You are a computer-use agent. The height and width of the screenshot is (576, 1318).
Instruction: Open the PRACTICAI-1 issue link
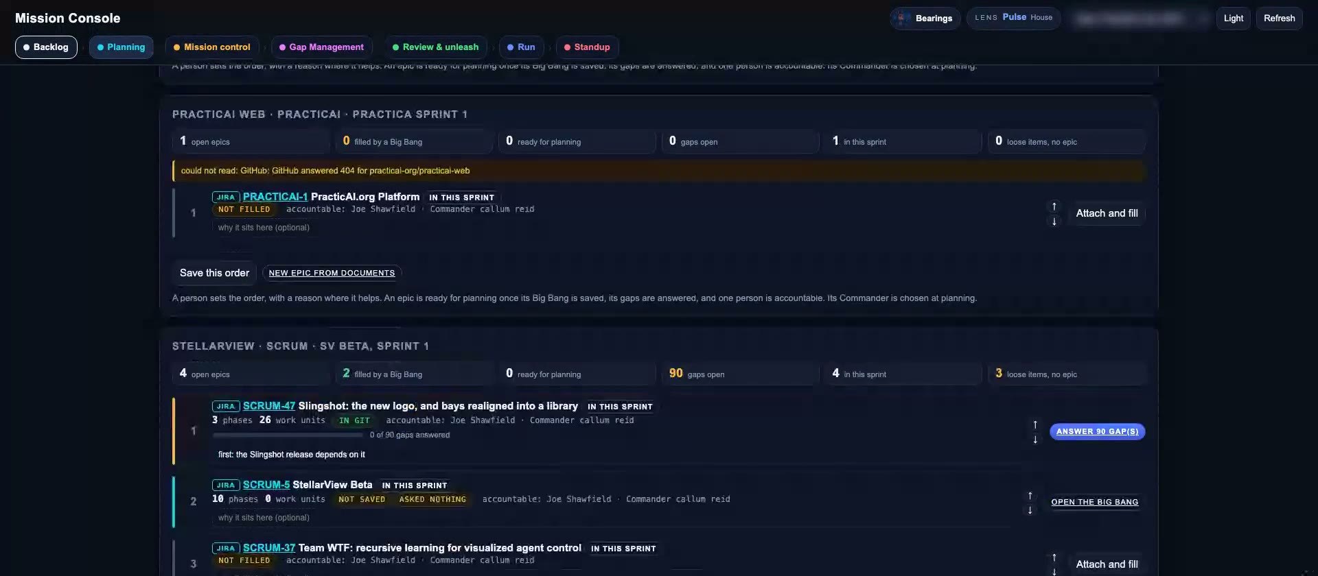[x=275, y=197]
